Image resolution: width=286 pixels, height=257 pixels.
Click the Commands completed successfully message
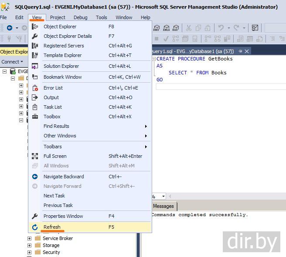pos(200,215)
